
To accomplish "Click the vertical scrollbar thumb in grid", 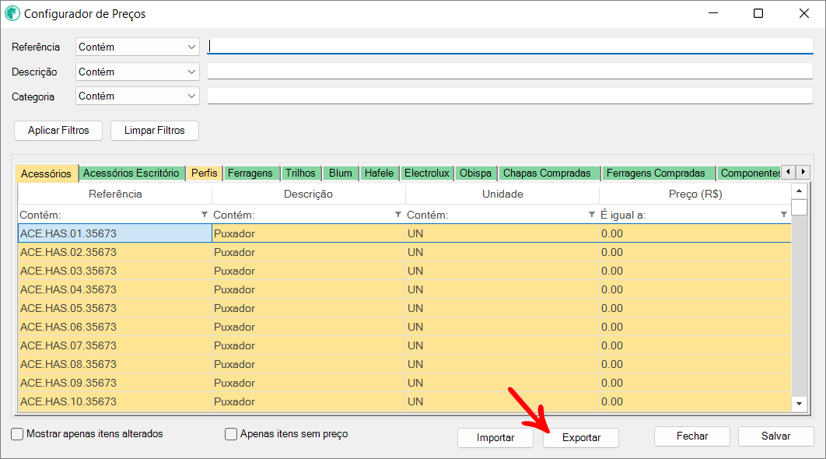I will click(x=799, y=207).
